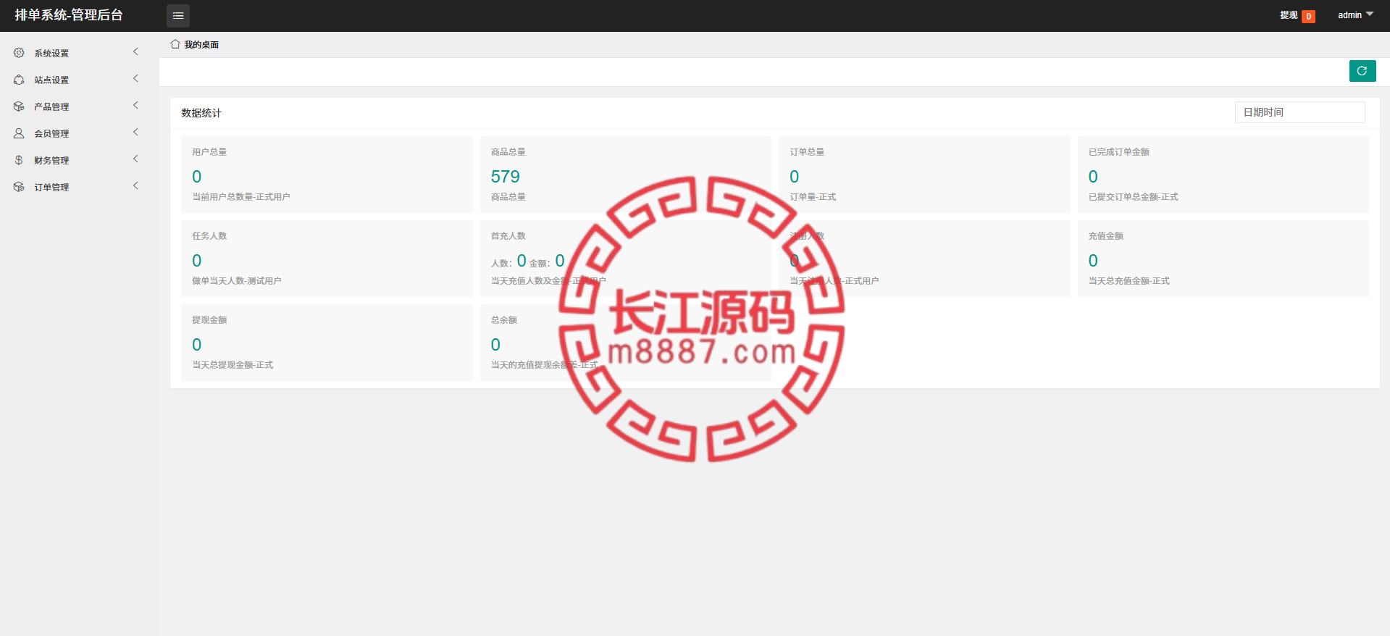Click the 首充人数 card title
The height and width of the screenshot is (636, 1390).
click(x=508, y=236)
